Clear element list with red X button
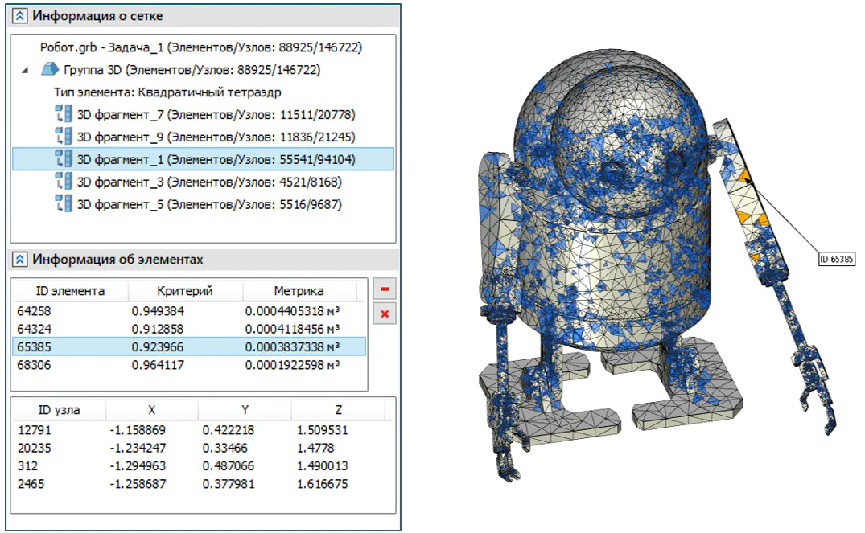The width and height of the screenshot is (865, 533). click(385, 314)
